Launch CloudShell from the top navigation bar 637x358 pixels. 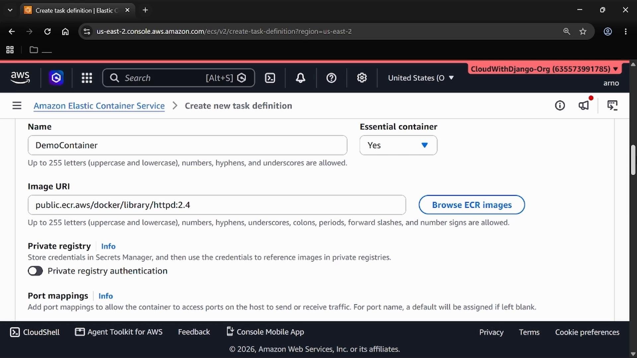270,78
